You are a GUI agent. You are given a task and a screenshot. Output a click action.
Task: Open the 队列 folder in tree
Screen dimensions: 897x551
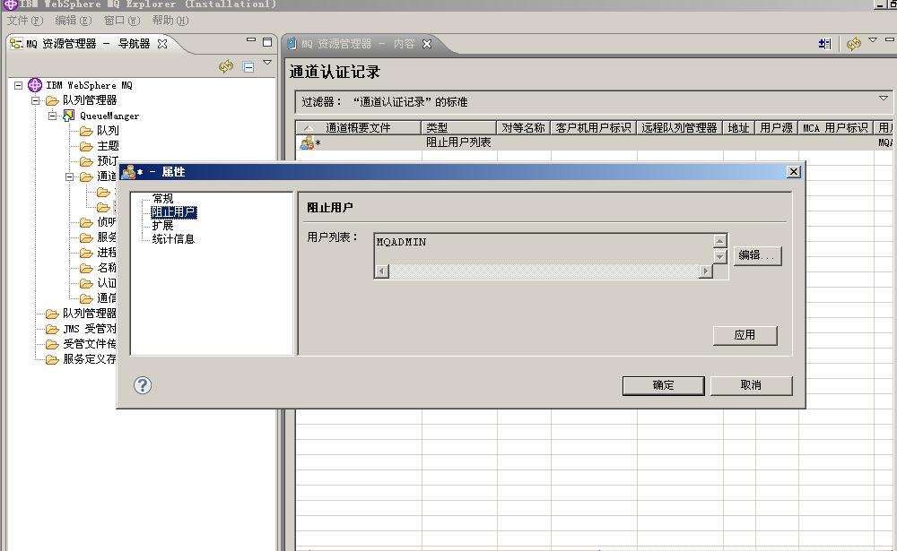(86, 132)
